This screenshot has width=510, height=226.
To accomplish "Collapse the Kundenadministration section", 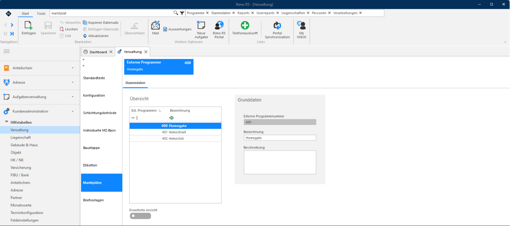I will [40, 111].
